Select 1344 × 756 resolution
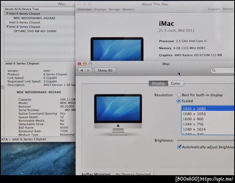Image resolution: width=235 pixels, height=183 pixels. (208, 124)
